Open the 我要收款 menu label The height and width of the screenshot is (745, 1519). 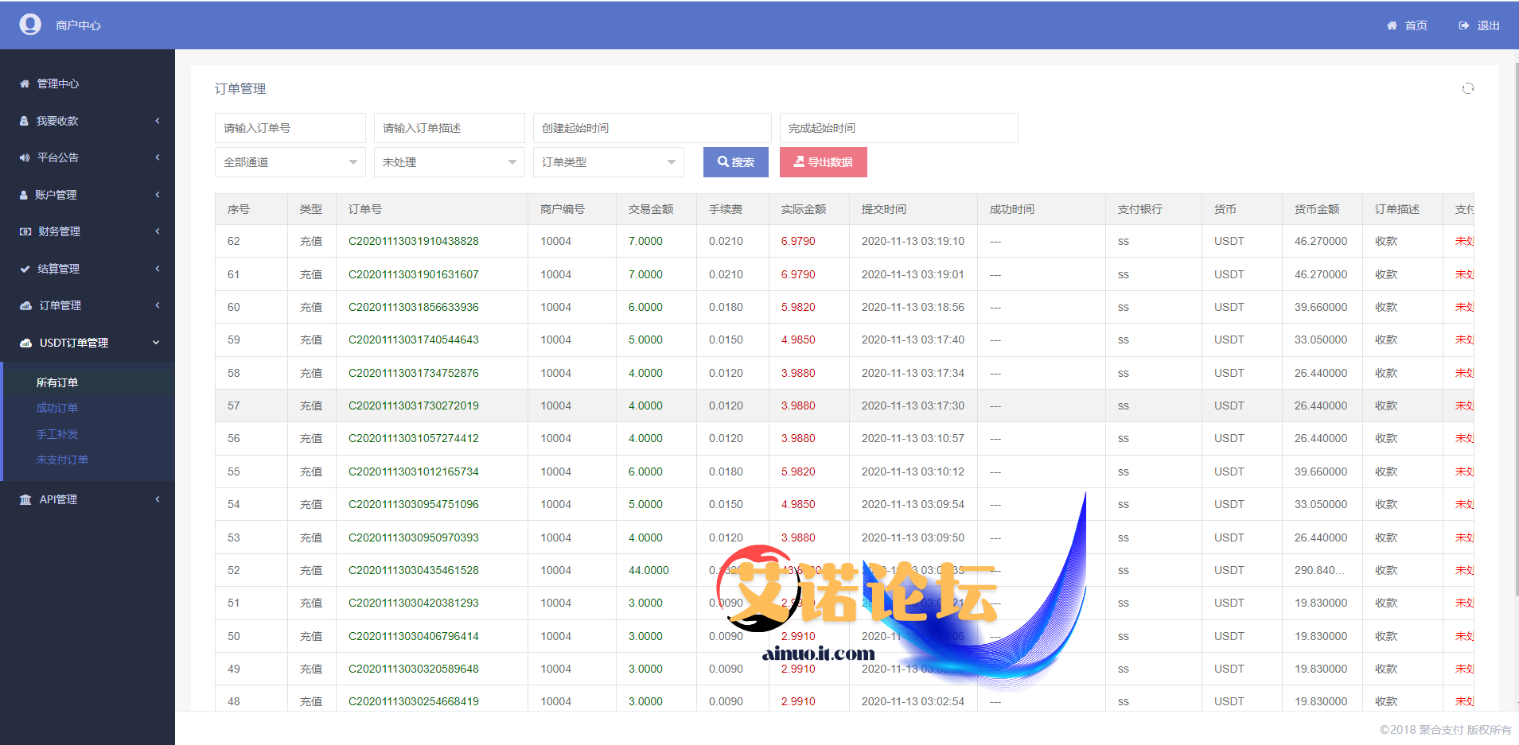pos(57,121)
